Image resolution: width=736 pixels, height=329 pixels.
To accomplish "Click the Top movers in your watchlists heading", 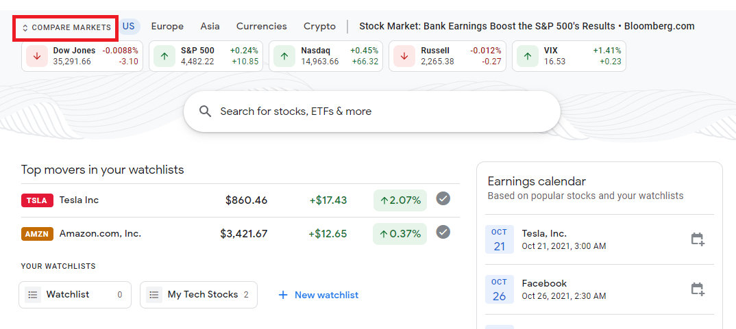I will click(102, 170).
